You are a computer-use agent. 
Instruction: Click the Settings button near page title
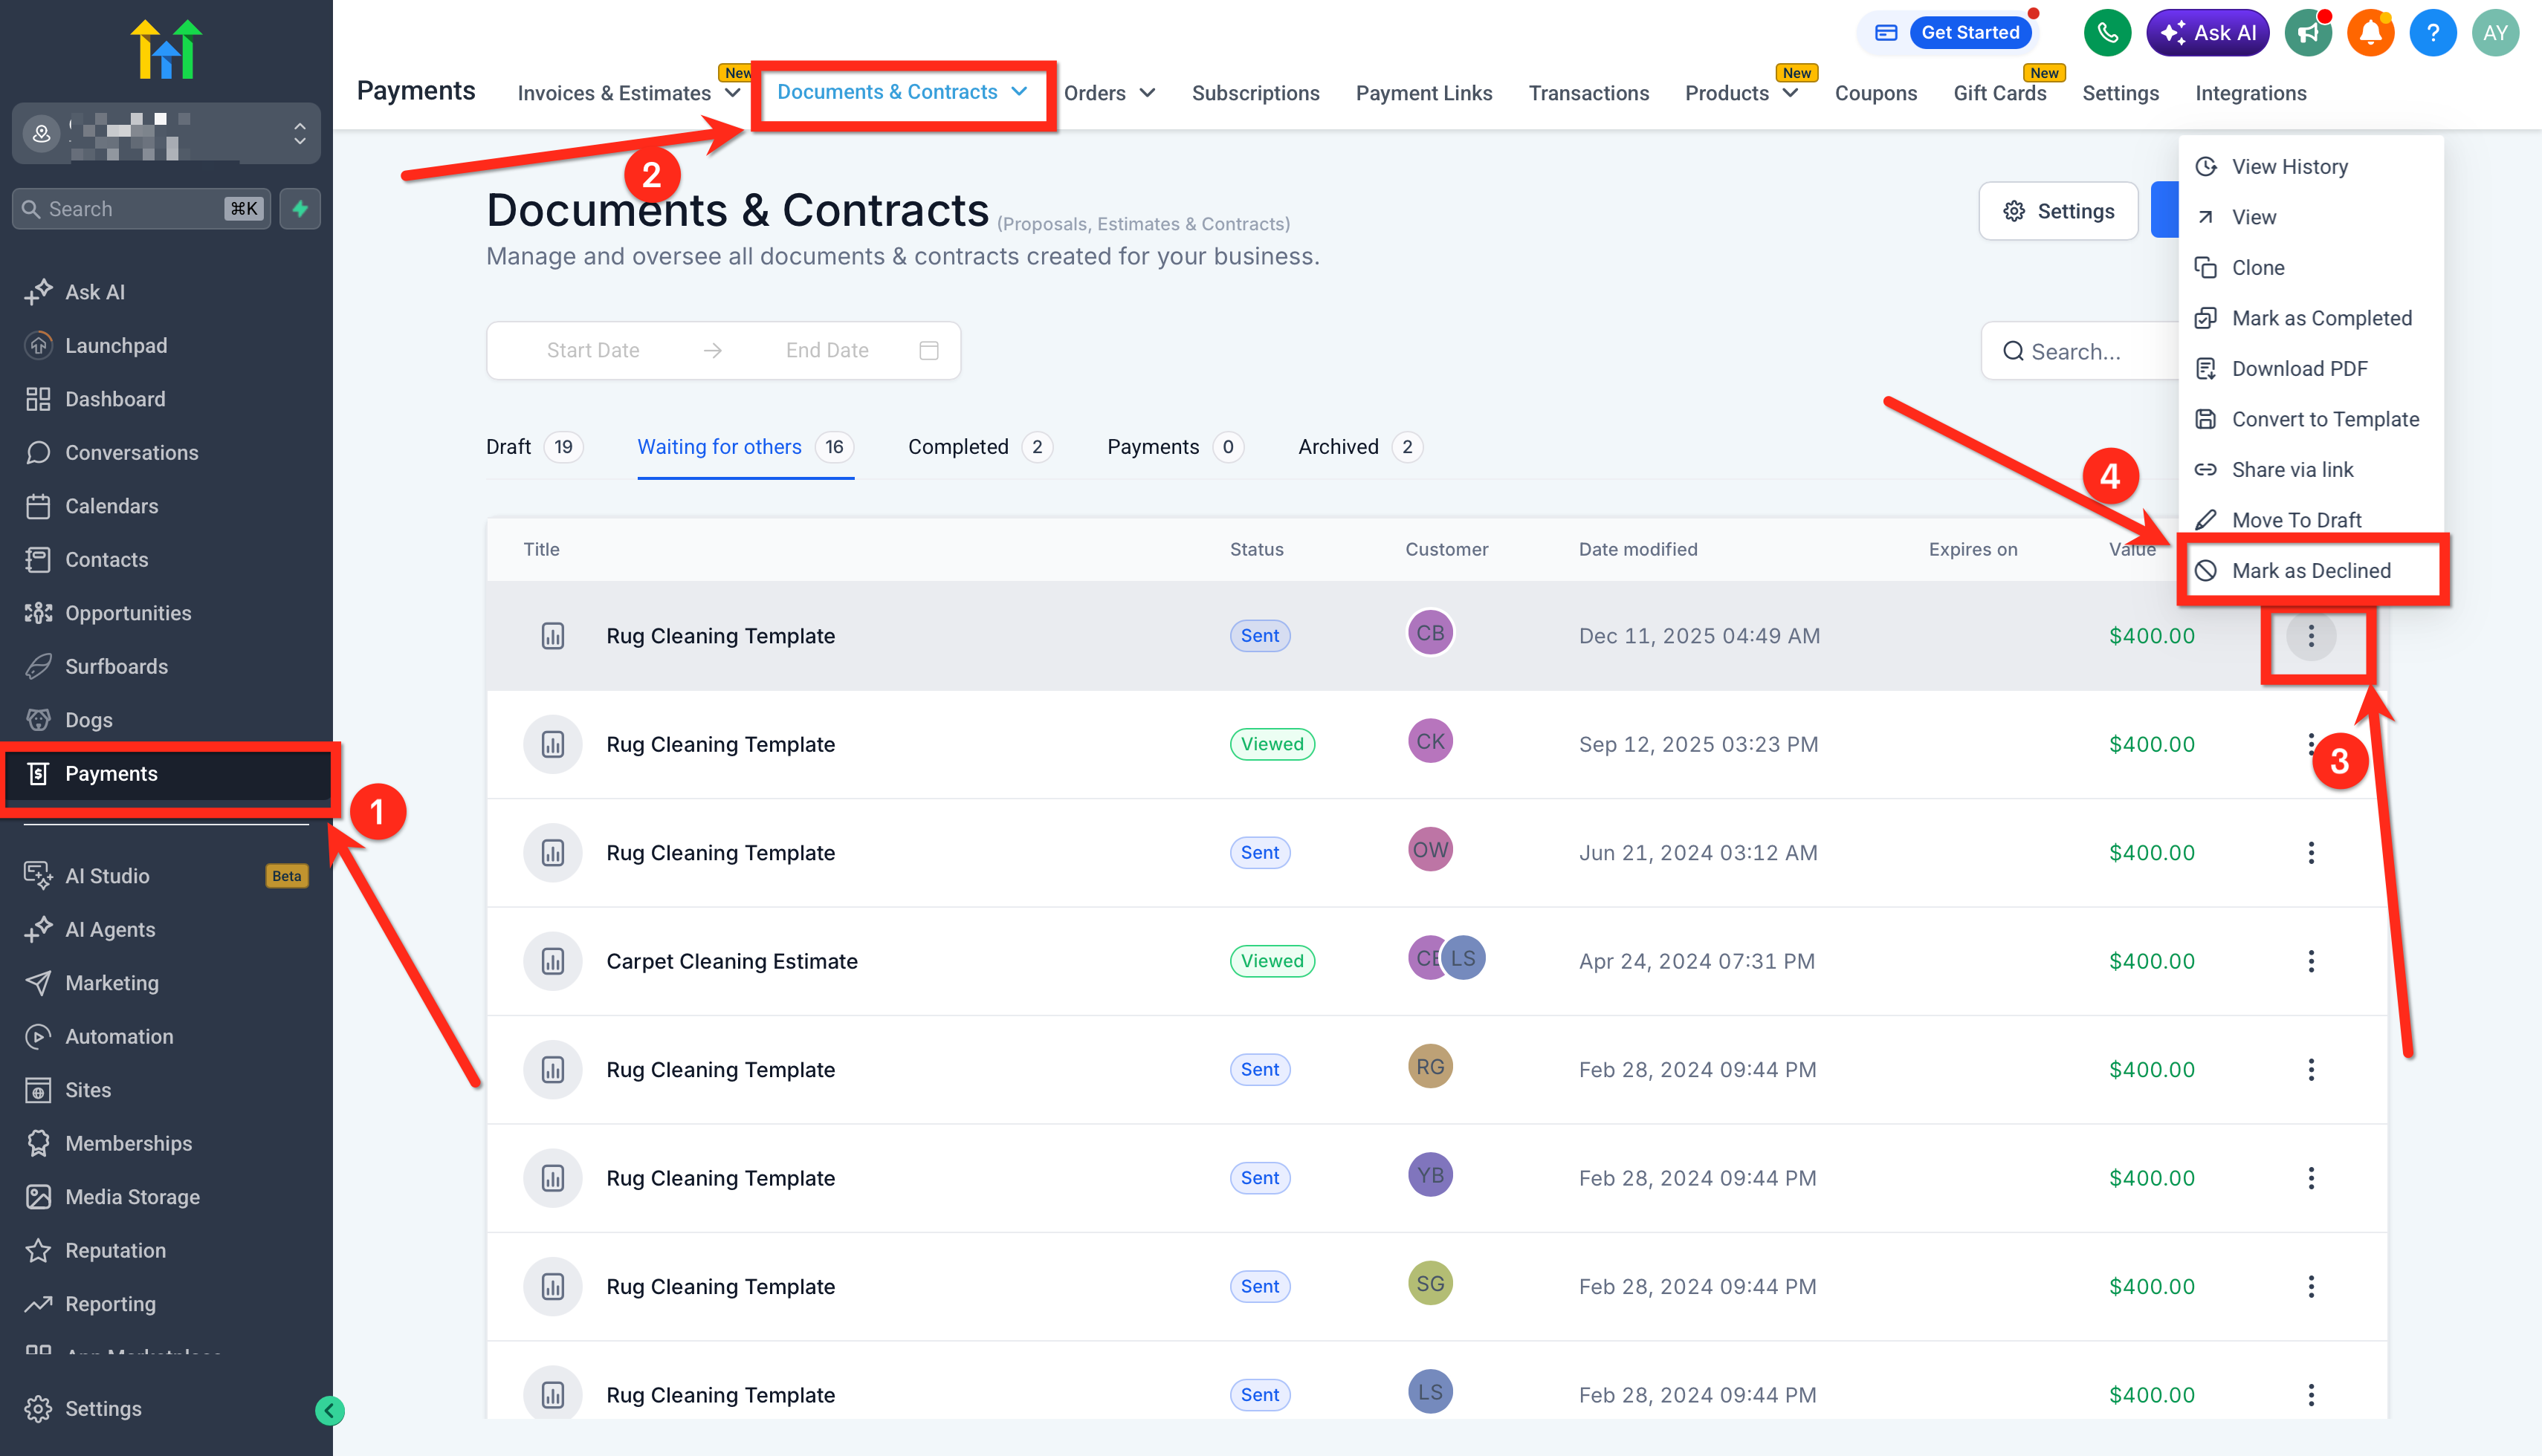tap(2058, 211)
